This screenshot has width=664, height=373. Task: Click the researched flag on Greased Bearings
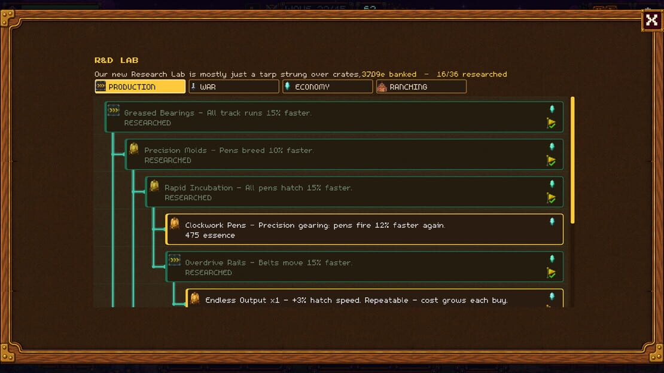pos(551,123)
